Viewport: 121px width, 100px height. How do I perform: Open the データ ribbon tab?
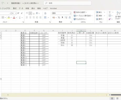[21, 8]
